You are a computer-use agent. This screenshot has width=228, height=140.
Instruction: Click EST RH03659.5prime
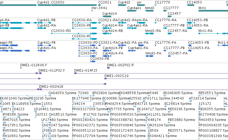point(212,120)
